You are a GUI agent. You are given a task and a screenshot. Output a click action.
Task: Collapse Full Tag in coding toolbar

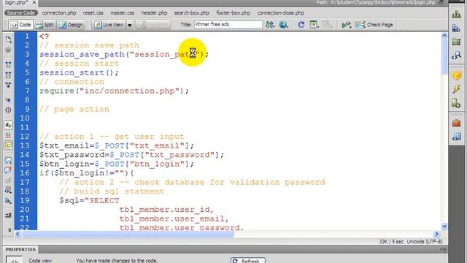click(8, 64)
